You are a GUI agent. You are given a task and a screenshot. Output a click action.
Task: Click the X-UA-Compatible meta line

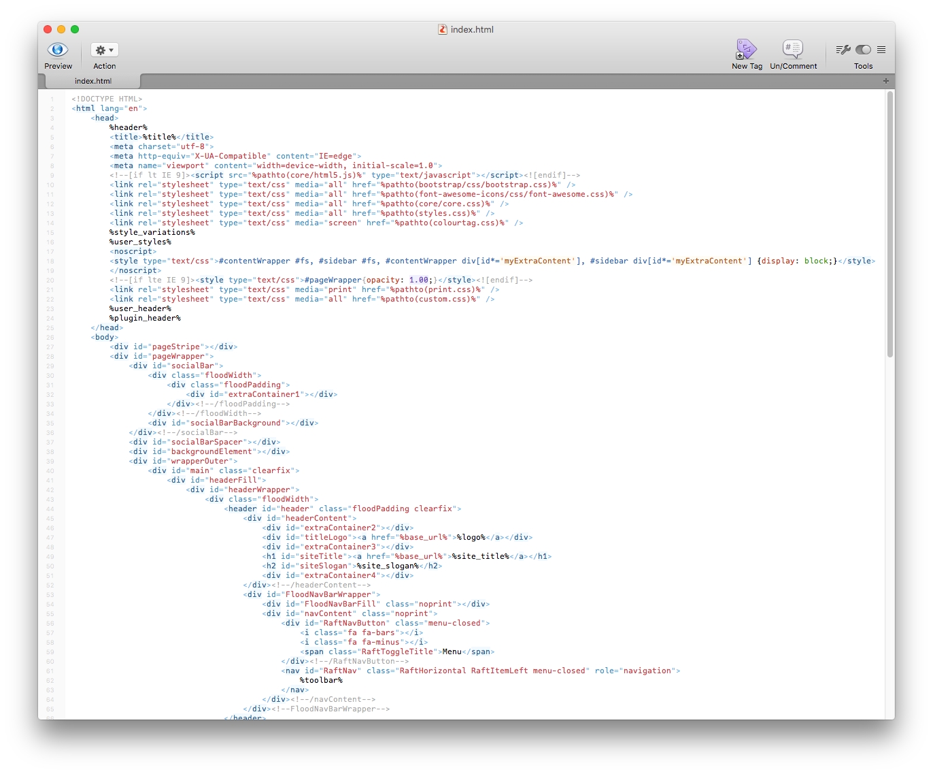coord(236,156)
